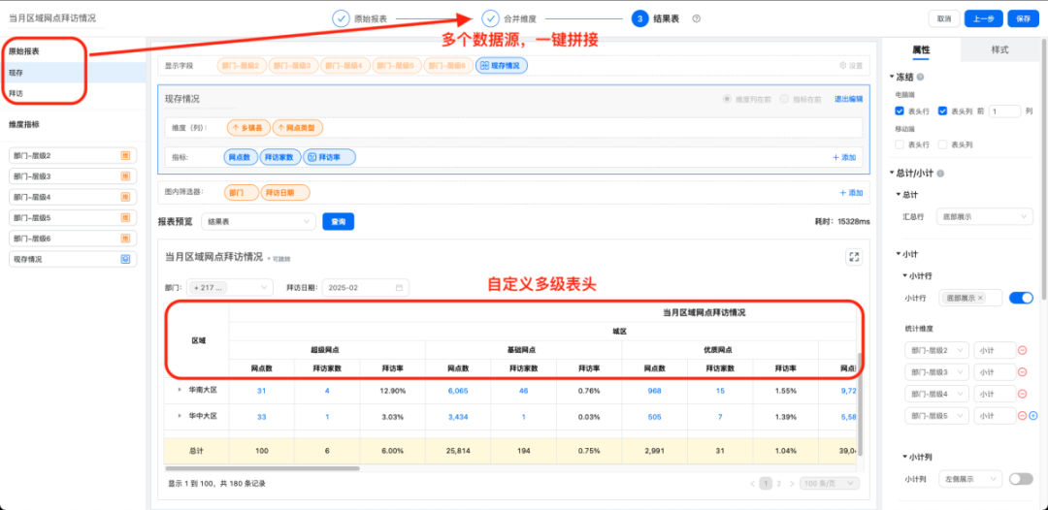Screen dimensions: 1048x510
Task: Open 小计列 左侧展示 dropdown
Action: pos(969,478)
